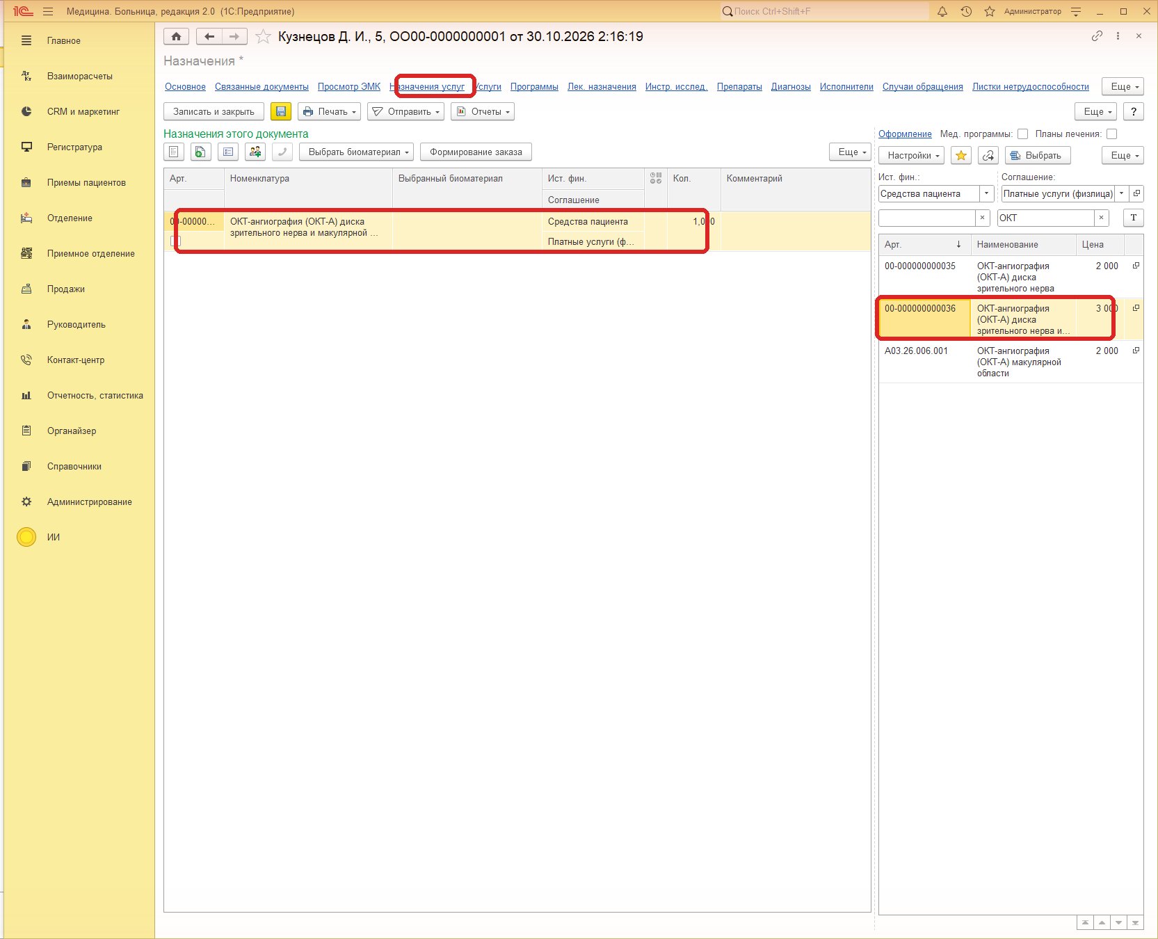This screenshot has height=939, width=1158.
Task: Click the Выбрать button in the right panel
Action: [1038, 155]
